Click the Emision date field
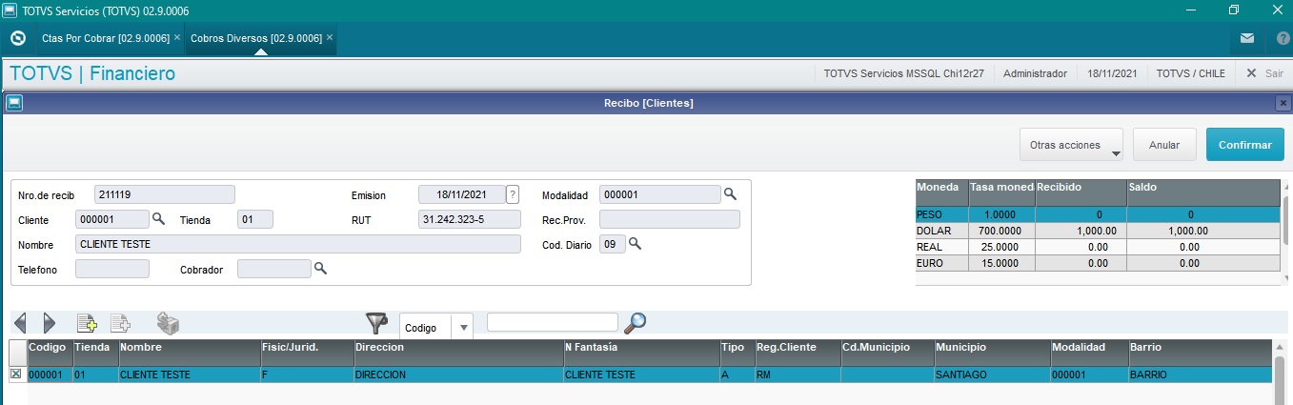This screenshot has height=405, width=1293. coord(461,194)
